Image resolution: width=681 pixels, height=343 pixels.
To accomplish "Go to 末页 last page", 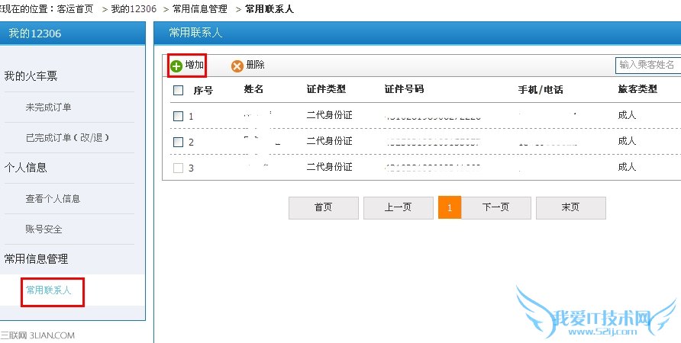I will coord(571,208).
